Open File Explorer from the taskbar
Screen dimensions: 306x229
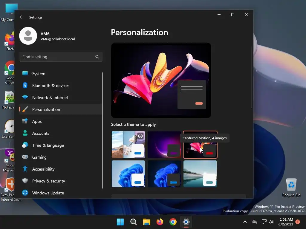coord(146,222)
